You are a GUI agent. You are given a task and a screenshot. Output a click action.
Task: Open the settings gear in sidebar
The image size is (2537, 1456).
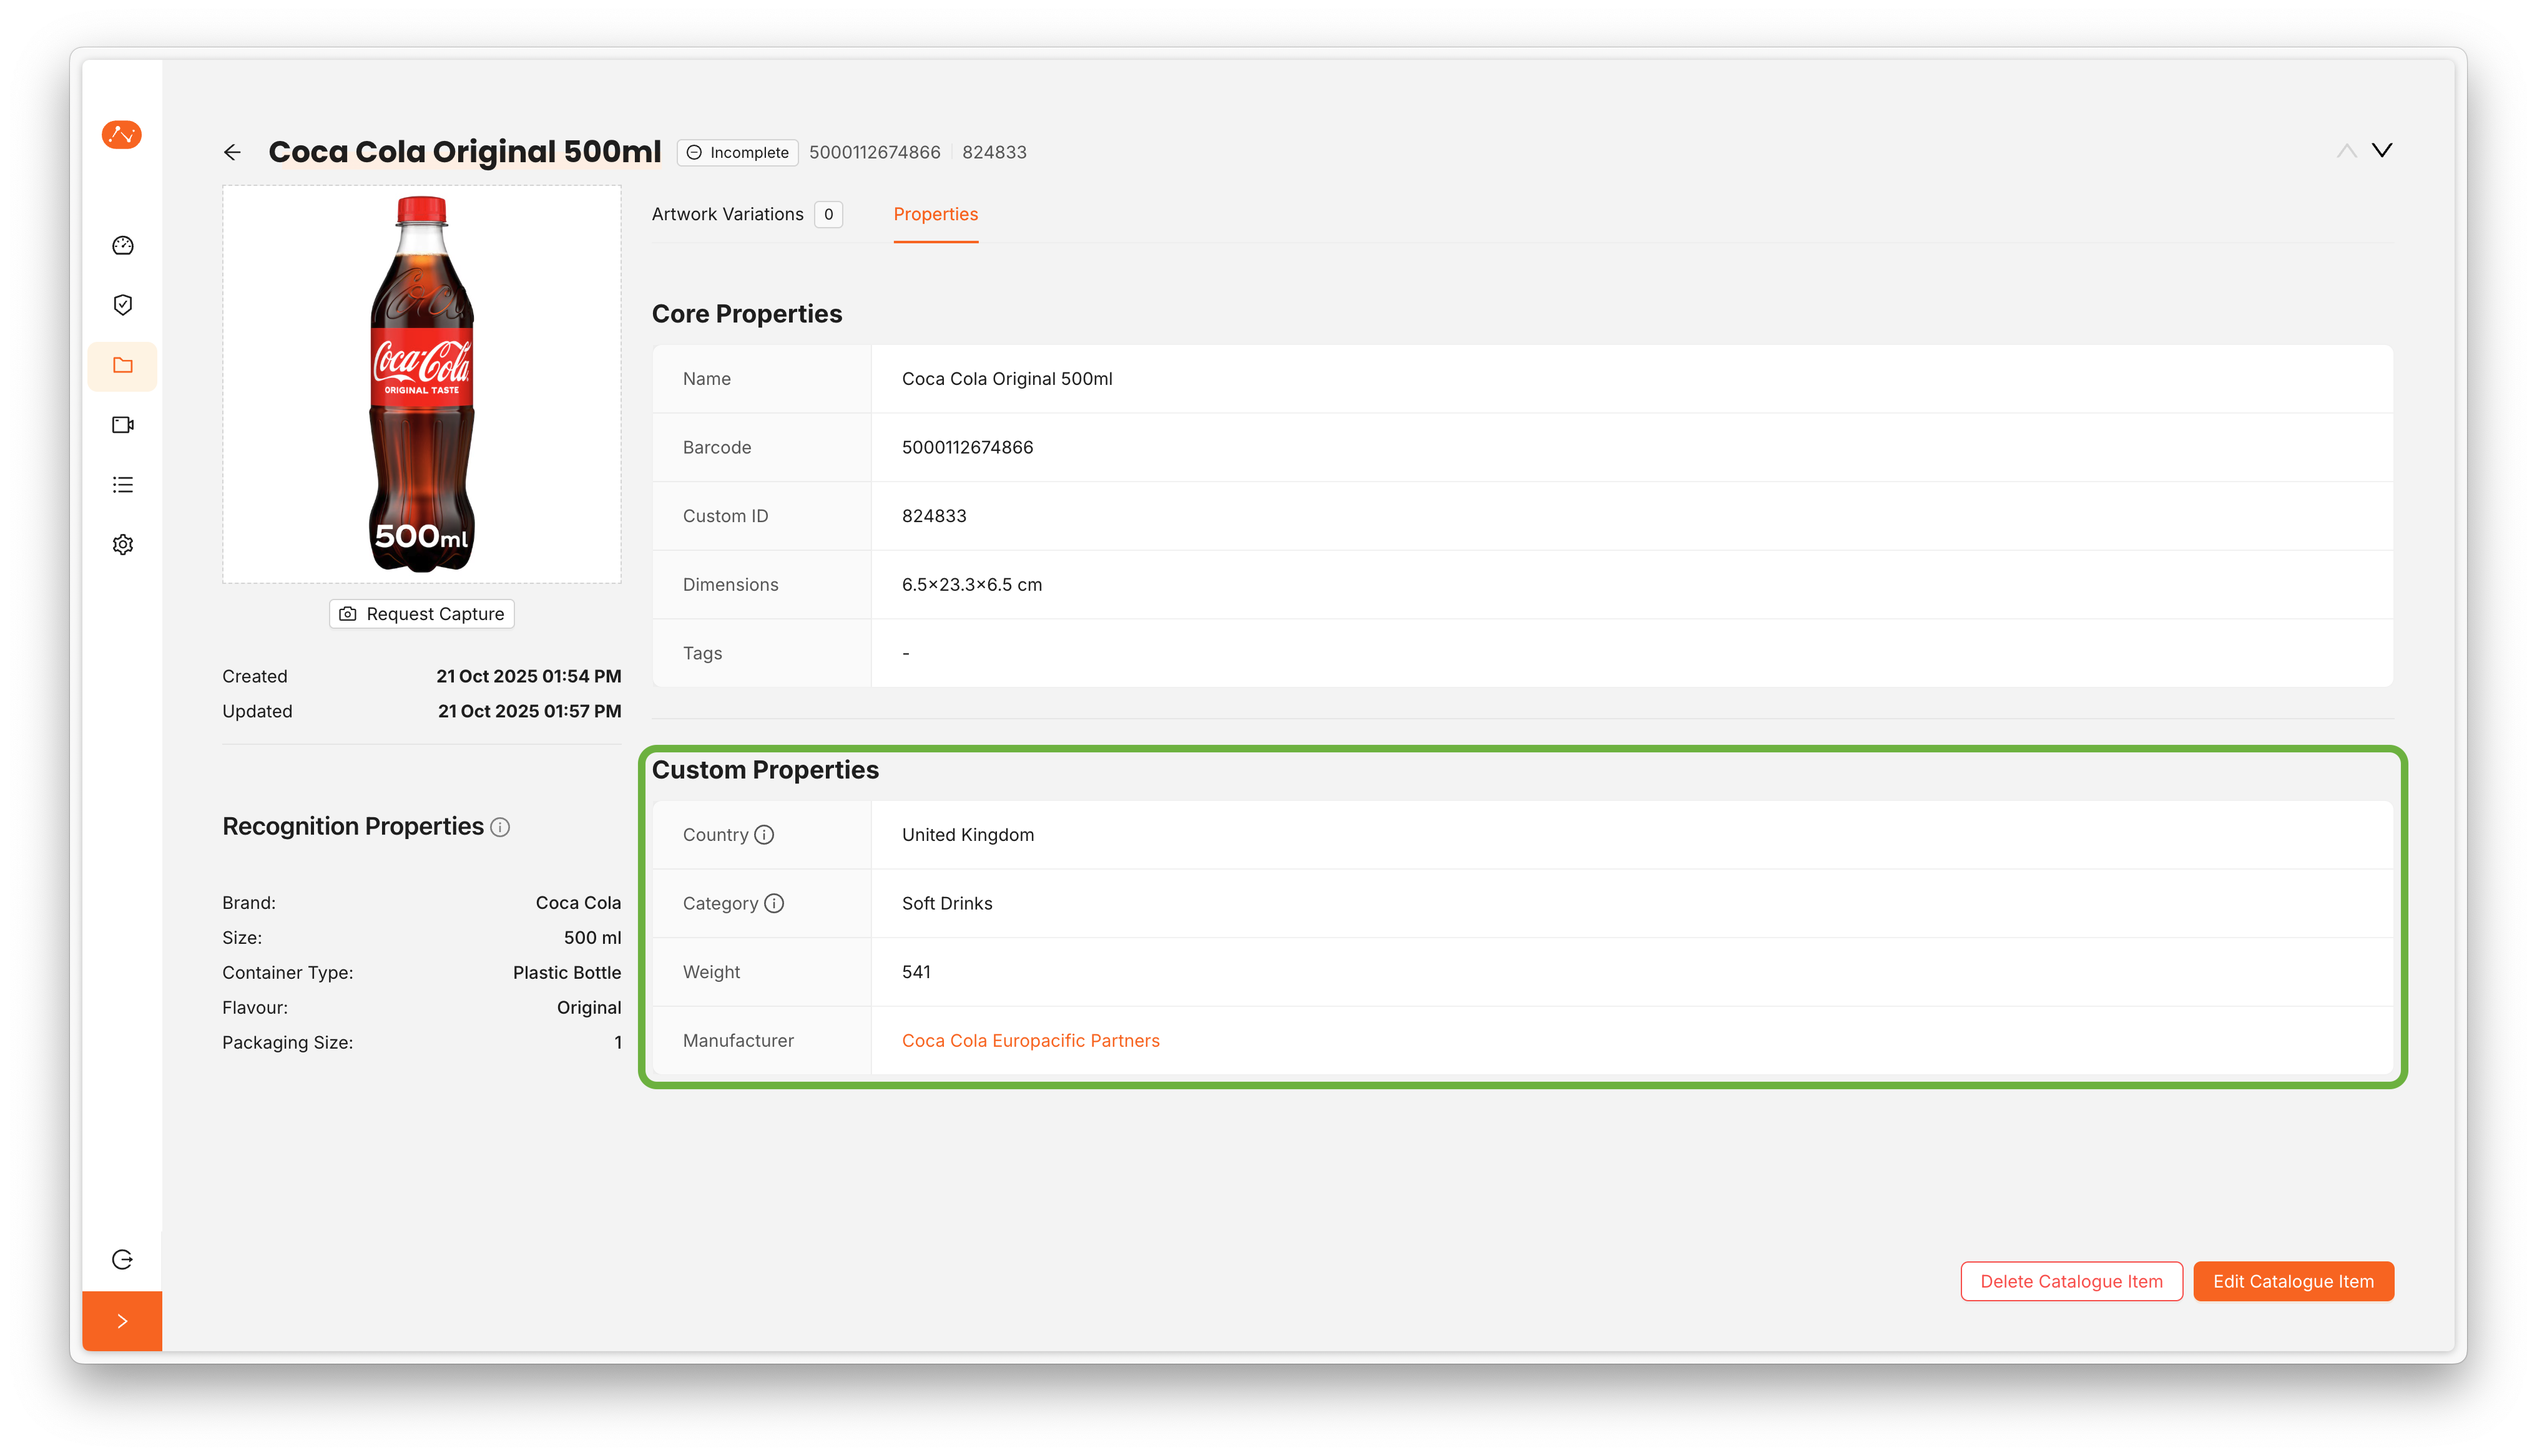123,545
